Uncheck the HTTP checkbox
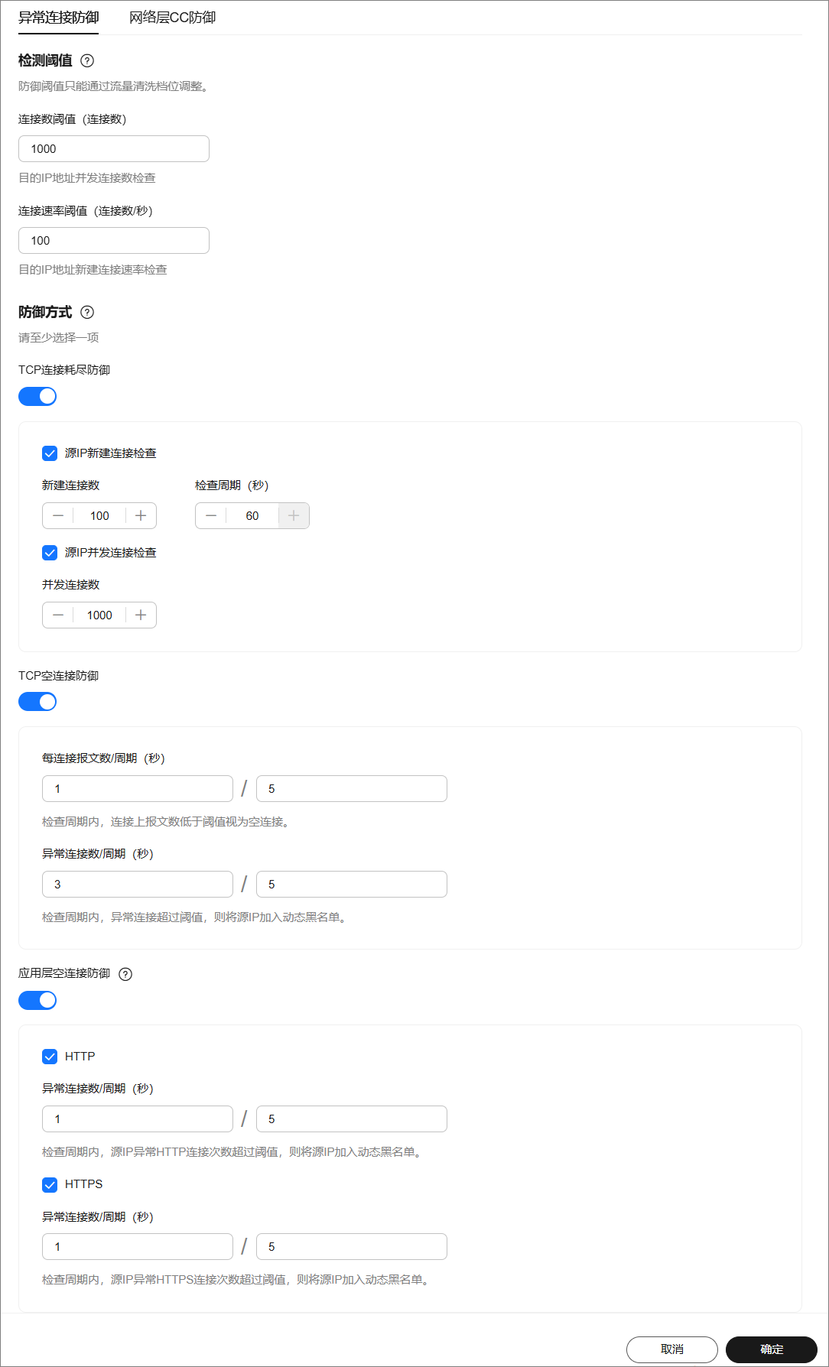829x1367 pixels. (50, 1057)
